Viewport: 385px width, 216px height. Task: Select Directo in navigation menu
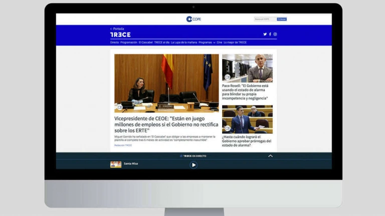(114, 42)
